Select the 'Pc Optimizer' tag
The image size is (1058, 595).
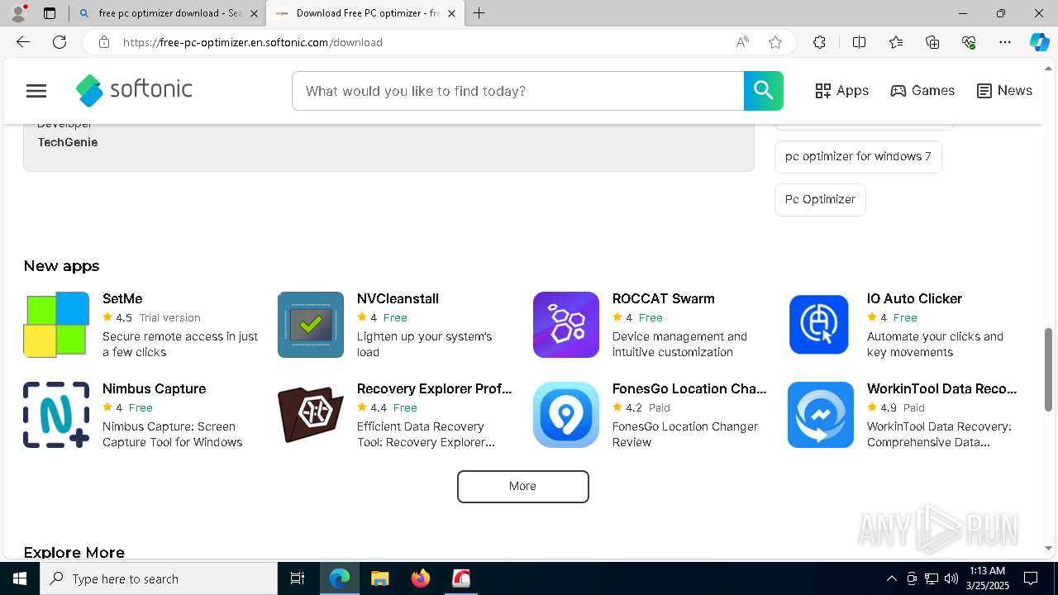820,199
